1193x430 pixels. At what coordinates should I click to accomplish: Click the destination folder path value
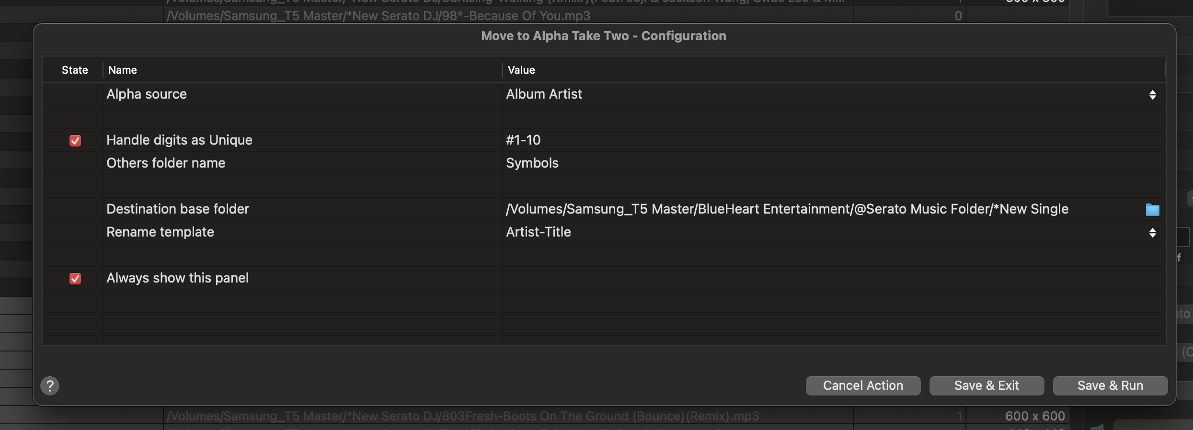(787, 209)
